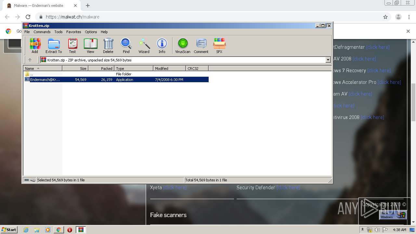
Task: Click Defragmenter [click here] link
Action: [x=378, y=47]
